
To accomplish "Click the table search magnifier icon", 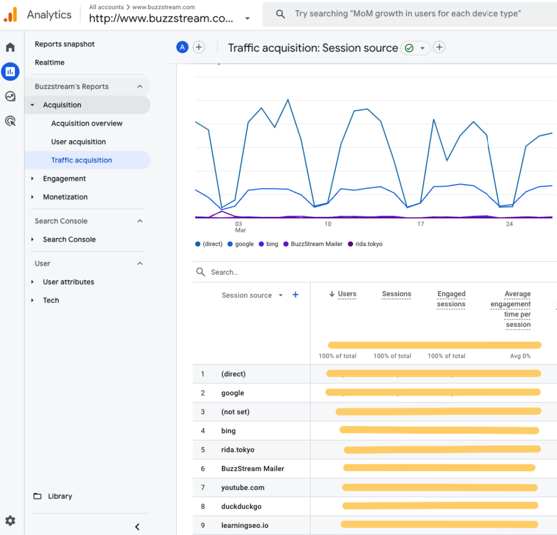I will [x=201, y=272].
